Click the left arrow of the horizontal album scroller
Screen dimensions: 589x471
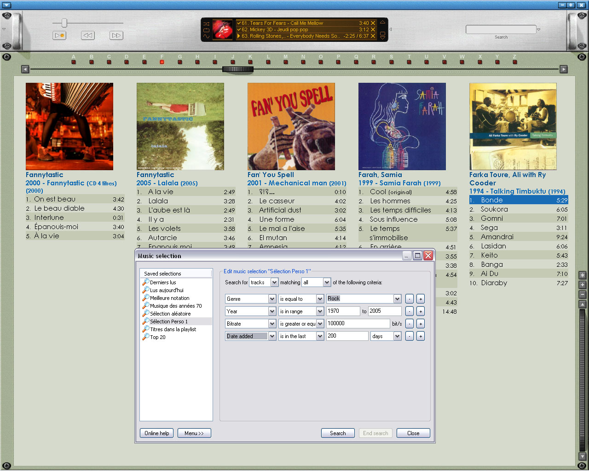click(25, 69)
